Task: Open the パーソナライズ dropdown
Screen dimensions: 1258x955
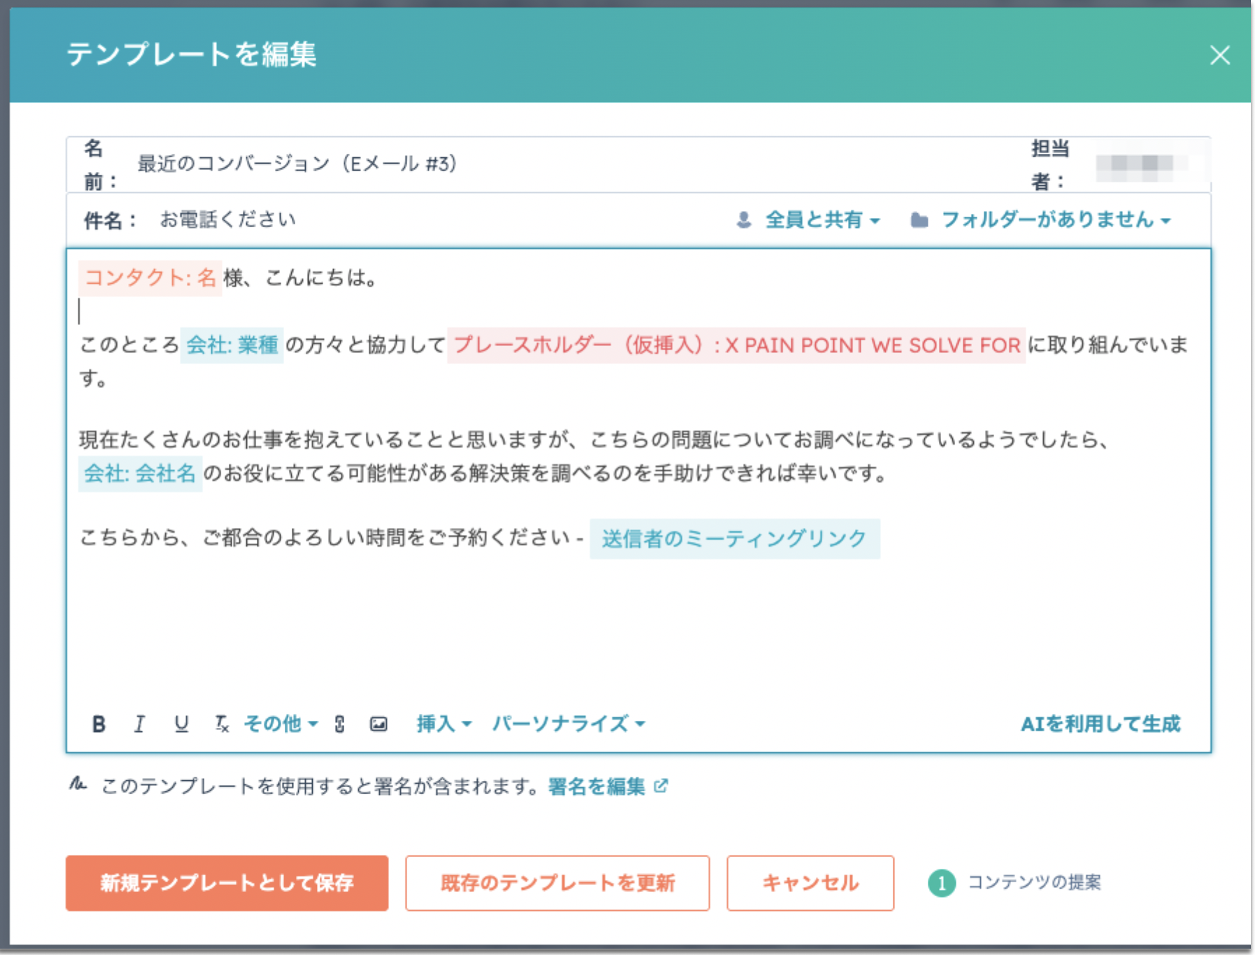Action: 567,724
